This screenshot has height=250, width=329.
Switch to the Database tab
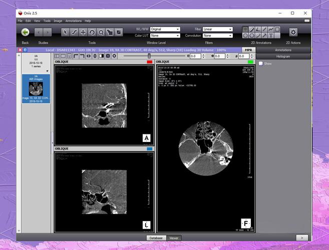[156, 238]
